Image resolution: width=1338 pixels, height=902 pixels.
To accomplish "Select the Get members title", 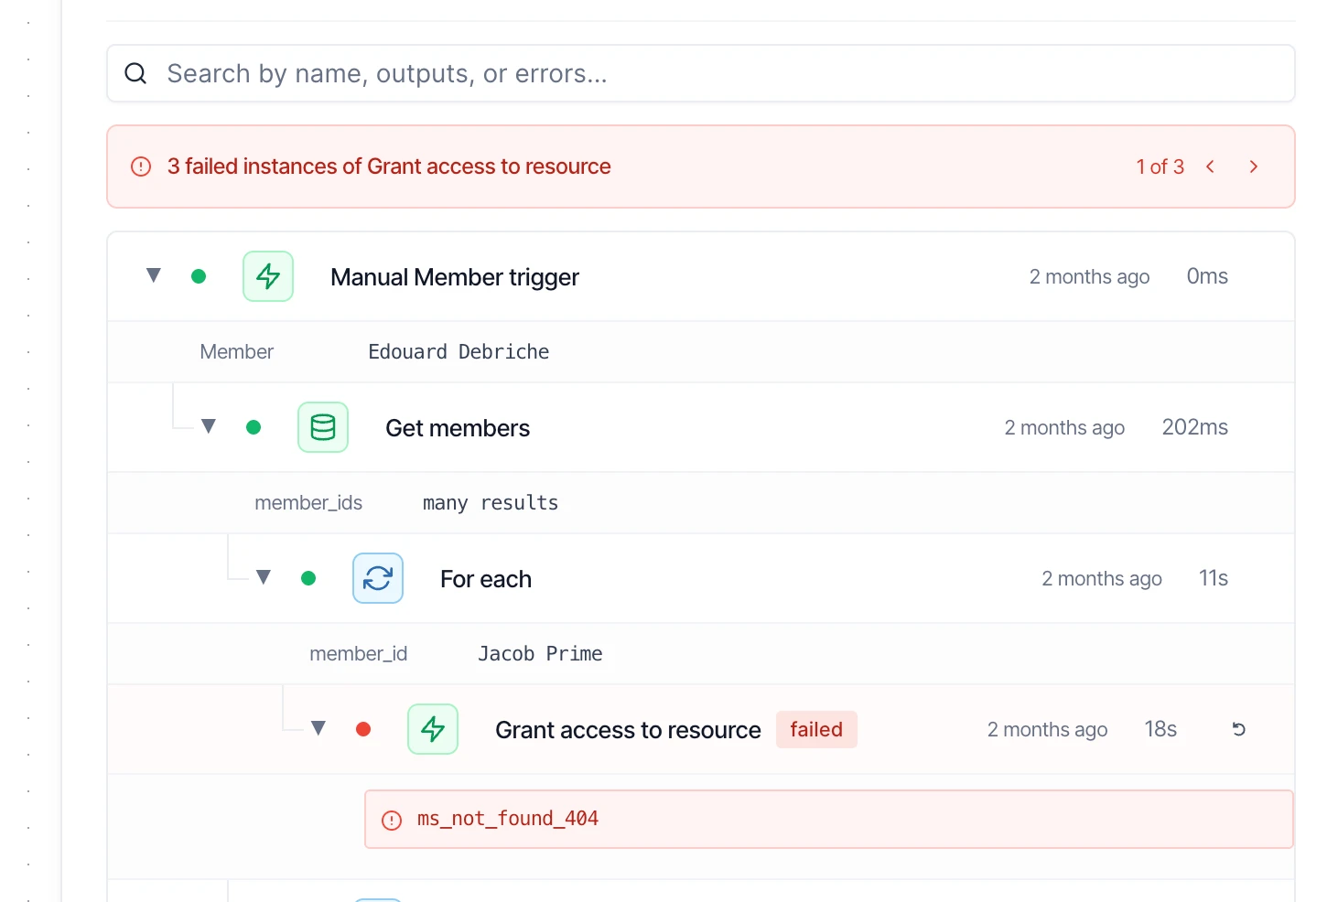I will click(458, 428).
